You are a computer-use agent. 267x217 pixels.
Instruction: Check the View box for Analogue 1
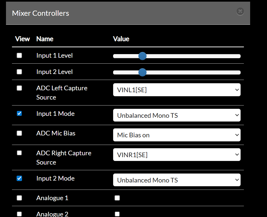(x=19, y=198)
